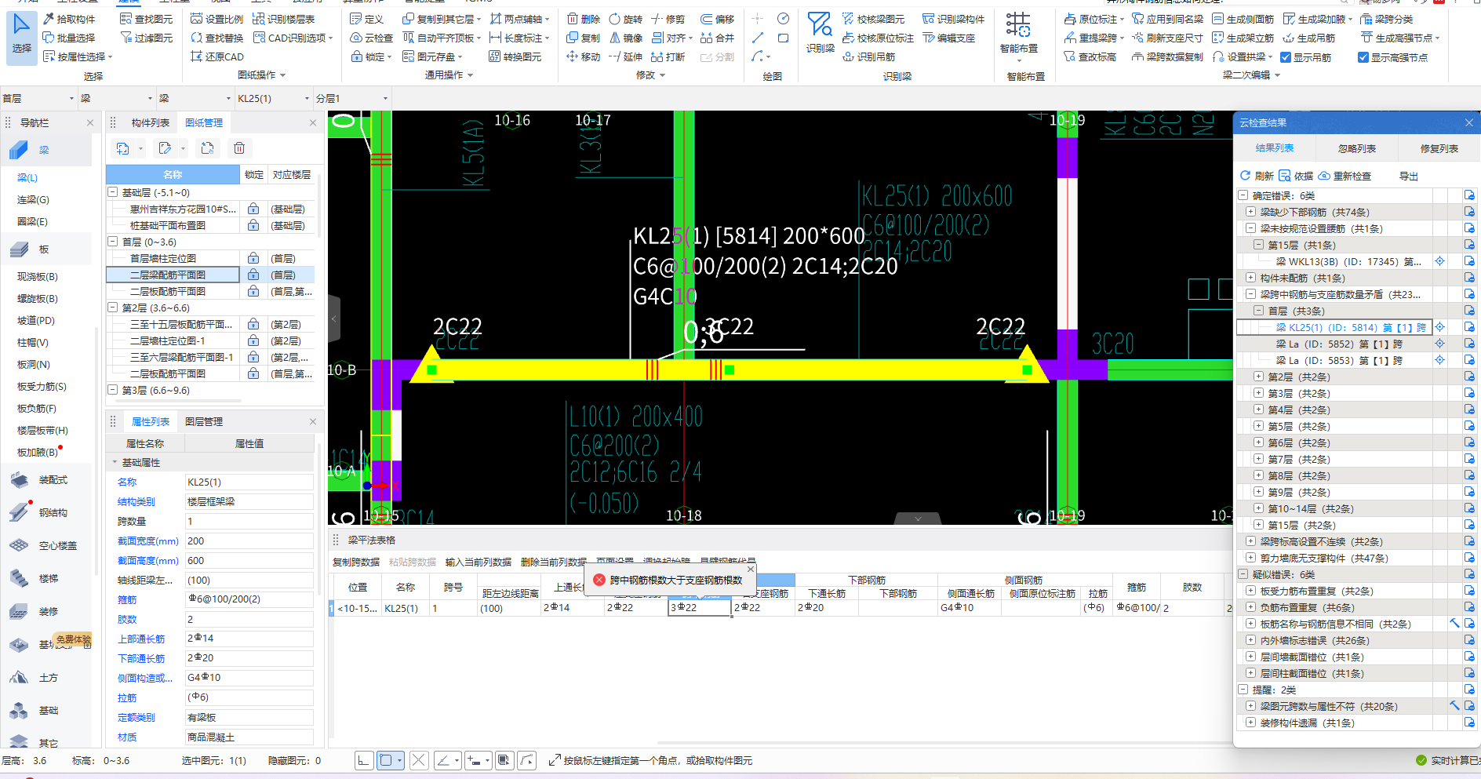Click 导出 export button
The height and width of the screenshot is (779, 1481).
point(1409,176)
